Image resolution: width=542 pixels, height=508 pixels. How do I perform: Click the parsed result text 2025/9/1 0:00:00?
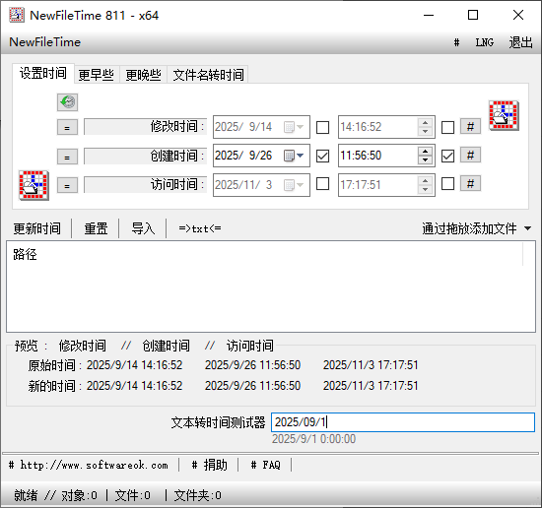(313, 439)
